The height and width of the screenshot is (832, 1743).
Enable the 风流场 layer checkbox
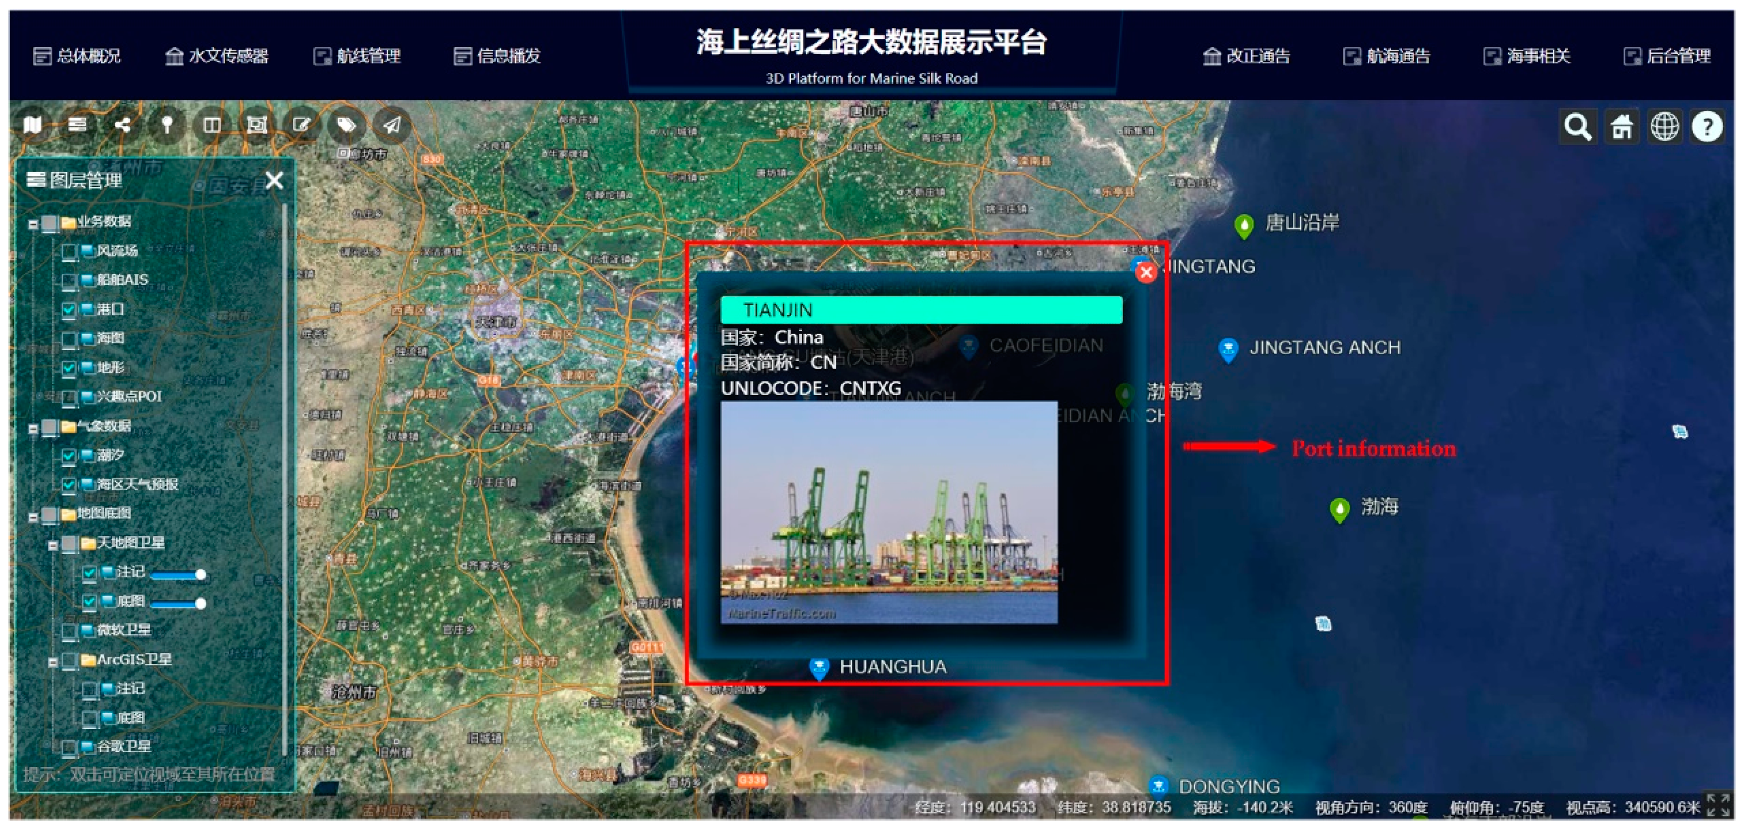click(x=69, y=252)
